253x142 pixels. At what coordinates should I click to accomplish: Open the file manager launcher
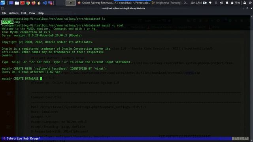click(17, 3)
